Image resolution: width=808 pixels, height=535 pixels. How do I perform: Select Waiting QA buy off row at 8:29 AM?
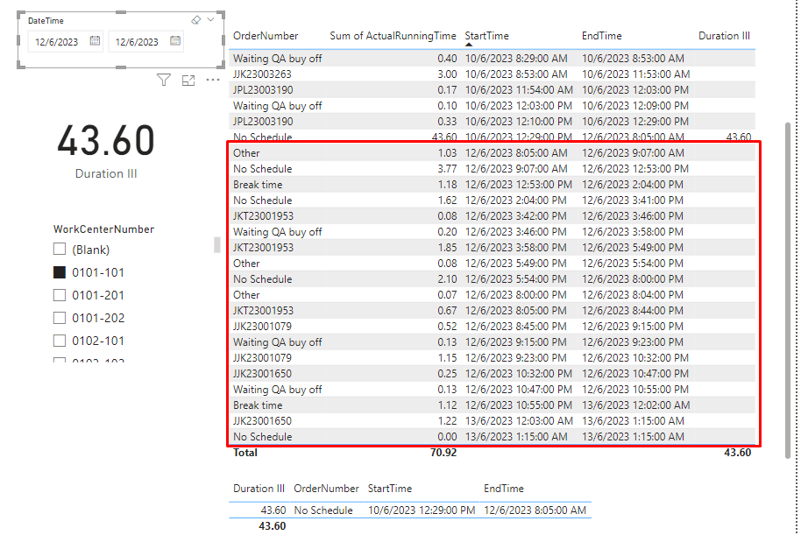click(x=493, y=59)
